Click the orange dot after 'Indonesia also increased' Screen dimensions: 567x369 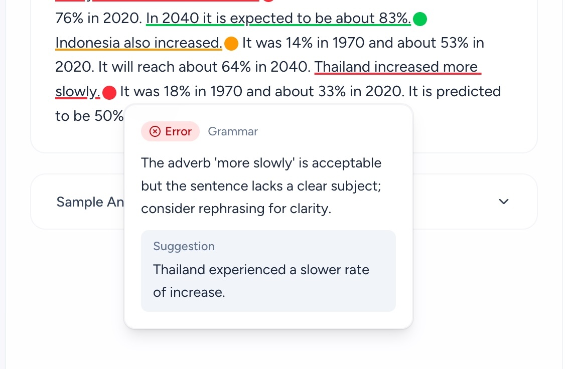tap(231, 44)
